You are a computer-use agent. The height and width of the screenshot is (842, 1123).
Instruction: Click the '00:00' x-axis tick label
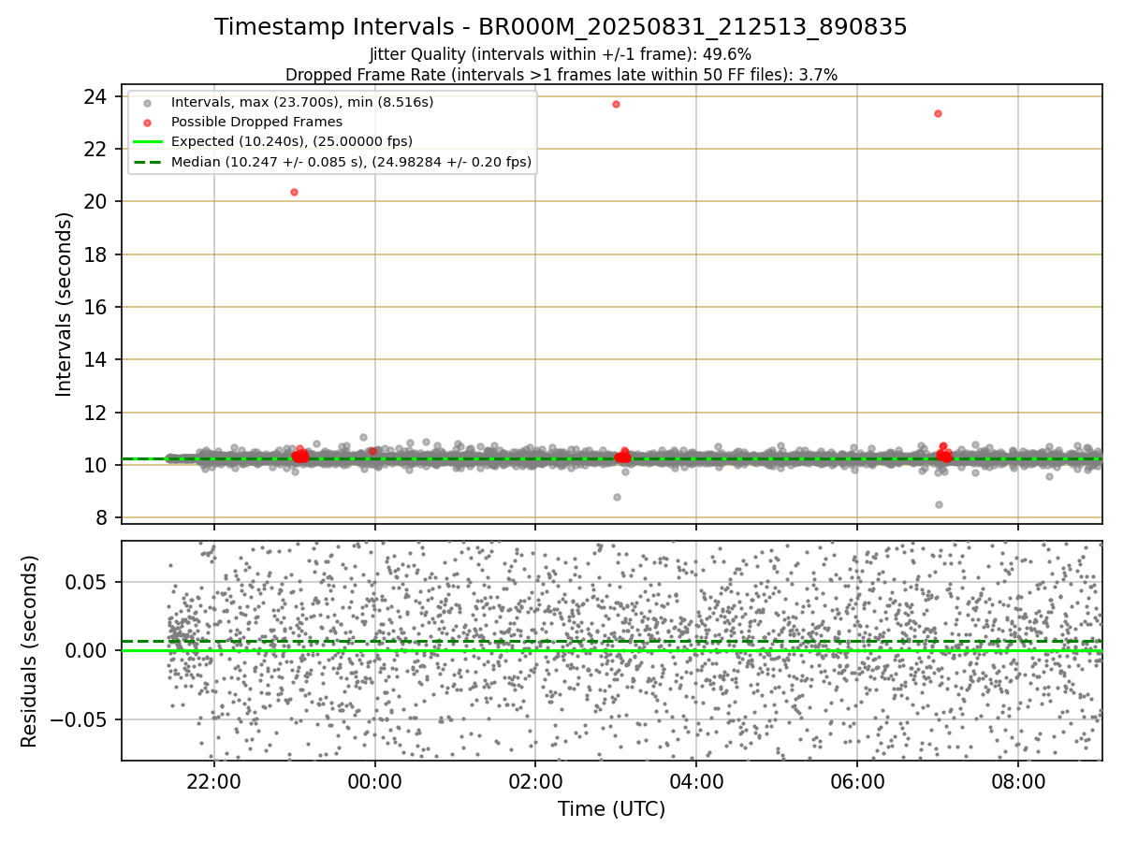375,782
